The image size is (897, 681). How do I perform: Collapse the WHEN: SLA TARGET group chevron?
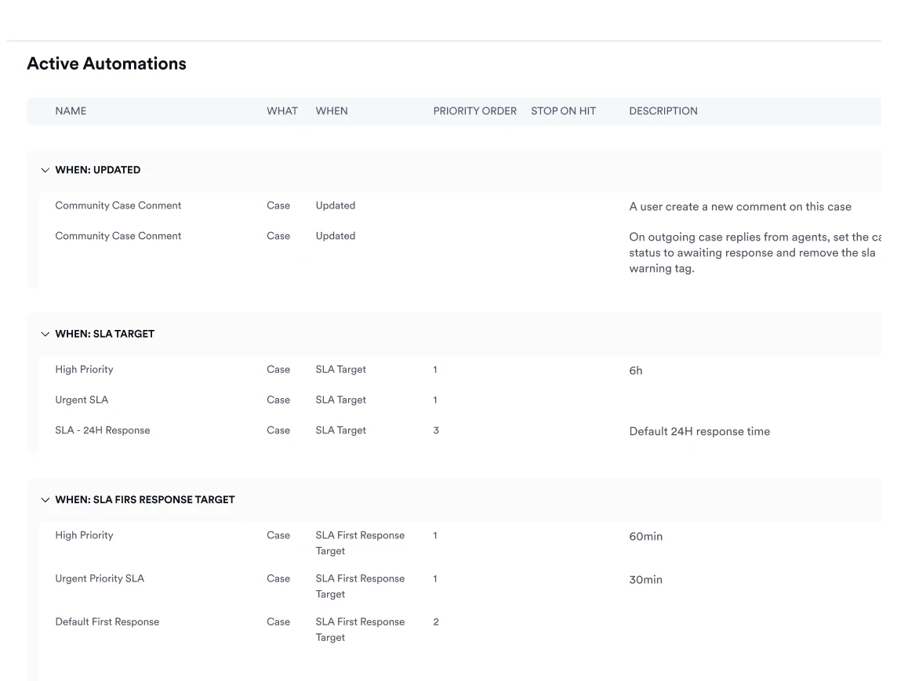click(45, 334)
